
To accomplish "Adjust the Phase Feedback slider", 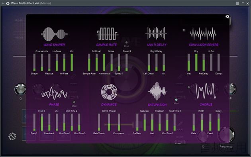I will tap(49, 122).
